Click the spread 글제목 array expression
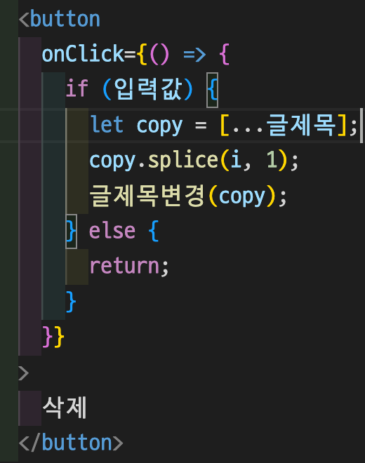The width and height of the screenshot is (365, 463). pos(284,125)
